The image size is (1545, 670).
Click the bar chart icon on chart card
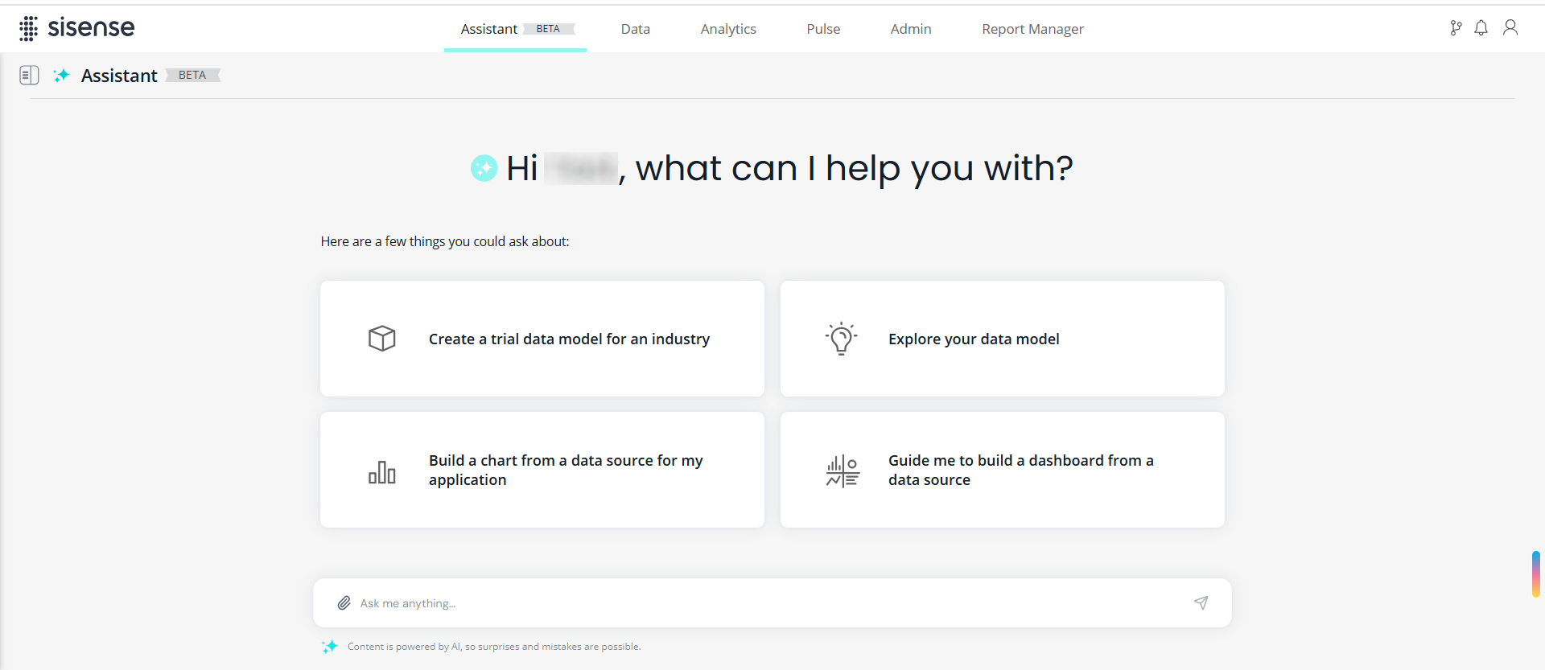click(x=382, y=471)
